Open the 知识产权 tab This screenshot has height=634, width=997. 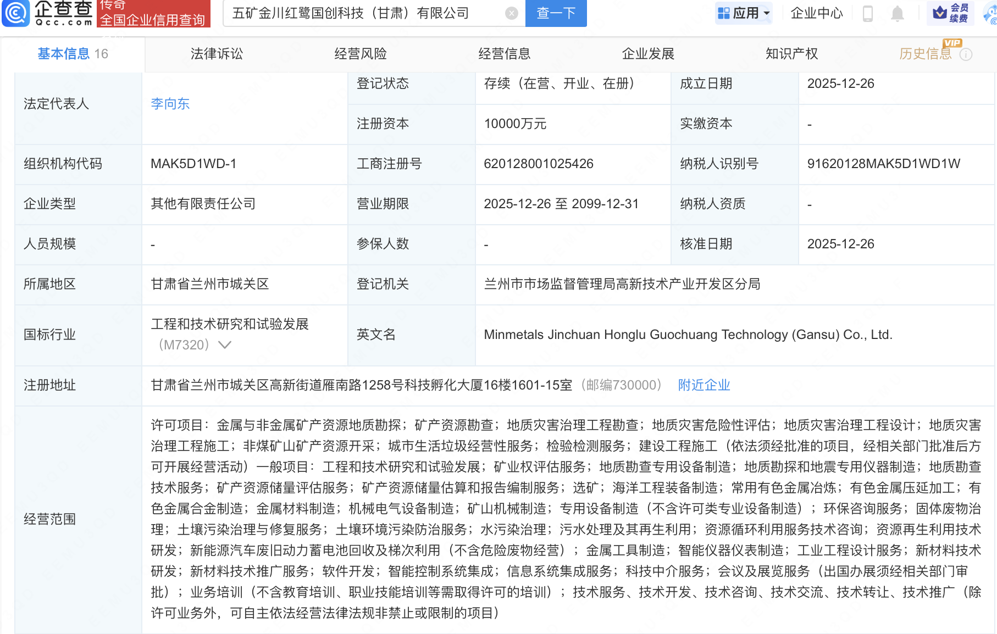791,54
